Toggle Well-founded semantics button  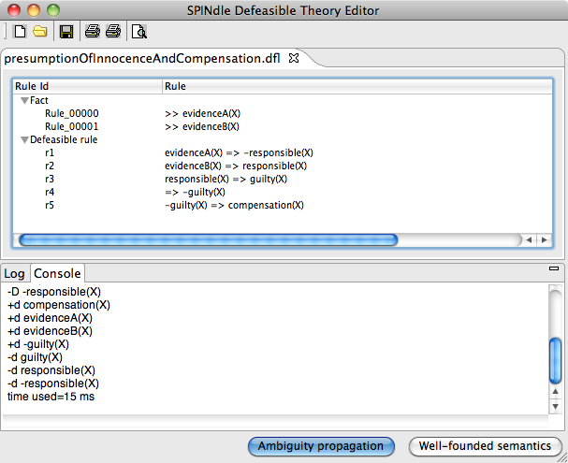[485, 446]
